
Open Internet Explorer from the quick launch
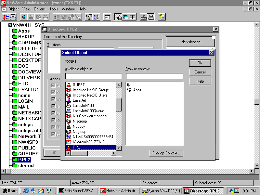tap(26, 191)
